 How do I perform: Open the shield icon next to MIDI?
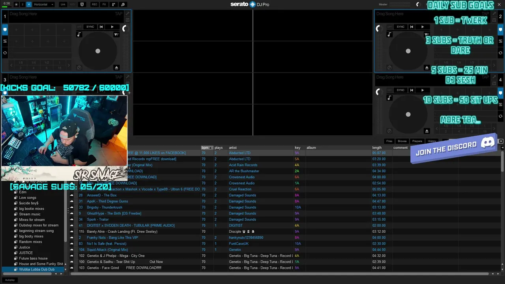point(82,4)
